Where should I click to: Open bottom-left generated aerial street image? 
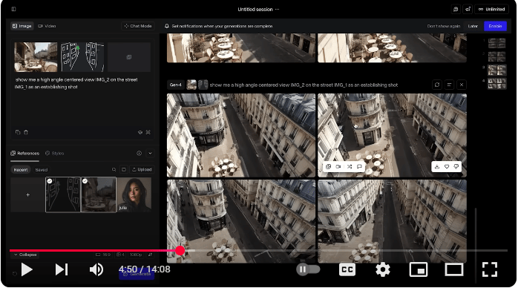[241, 221]
